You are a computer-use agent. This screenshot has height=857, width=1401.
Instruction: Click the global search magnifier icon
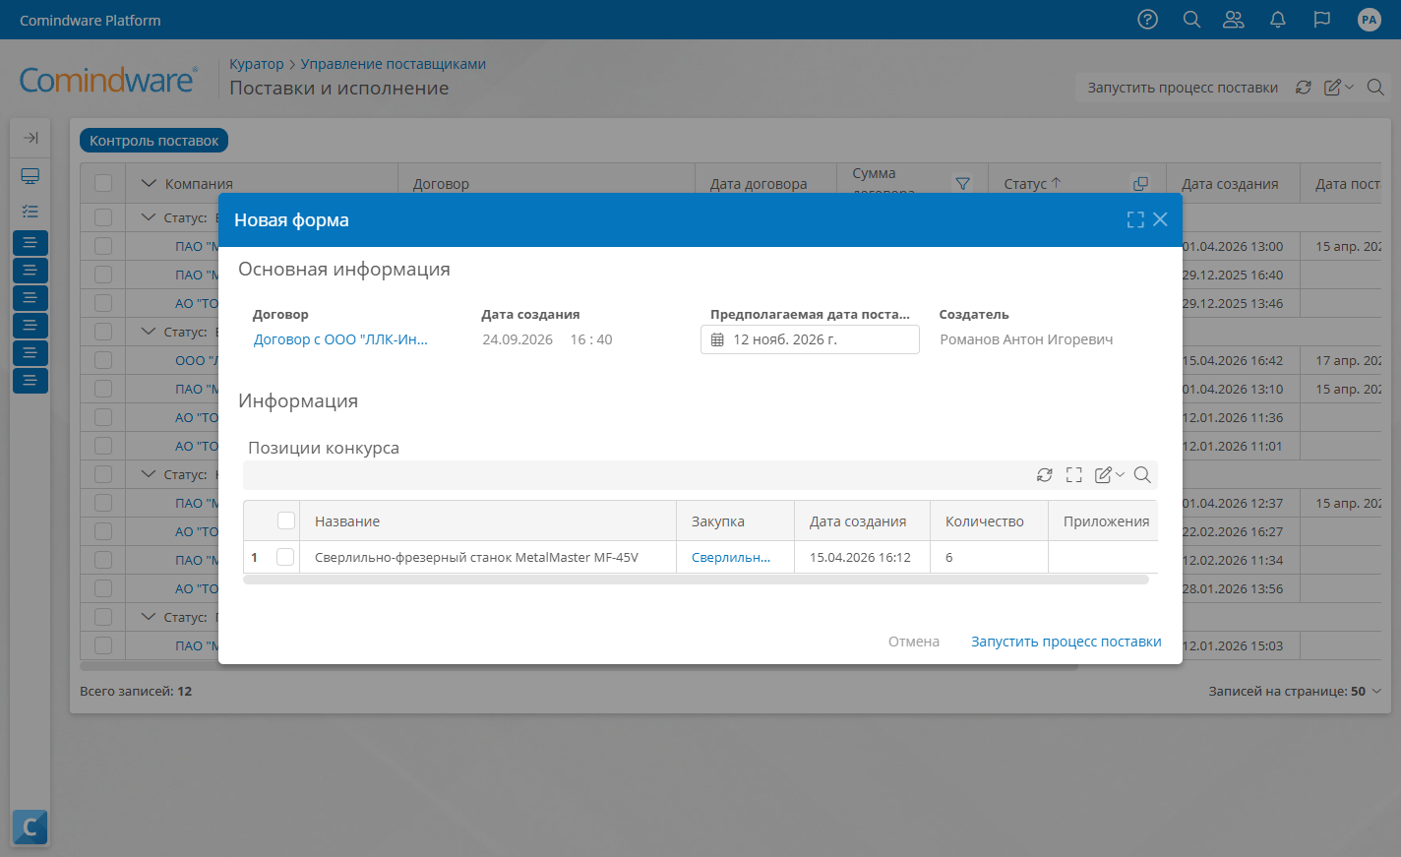[x=1191, y=20]
